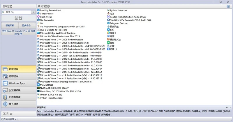The height and width of the screenshot is (122, 233).
Task: Click the Python 3.14.6 icon
Action: [x=38, y=95]
